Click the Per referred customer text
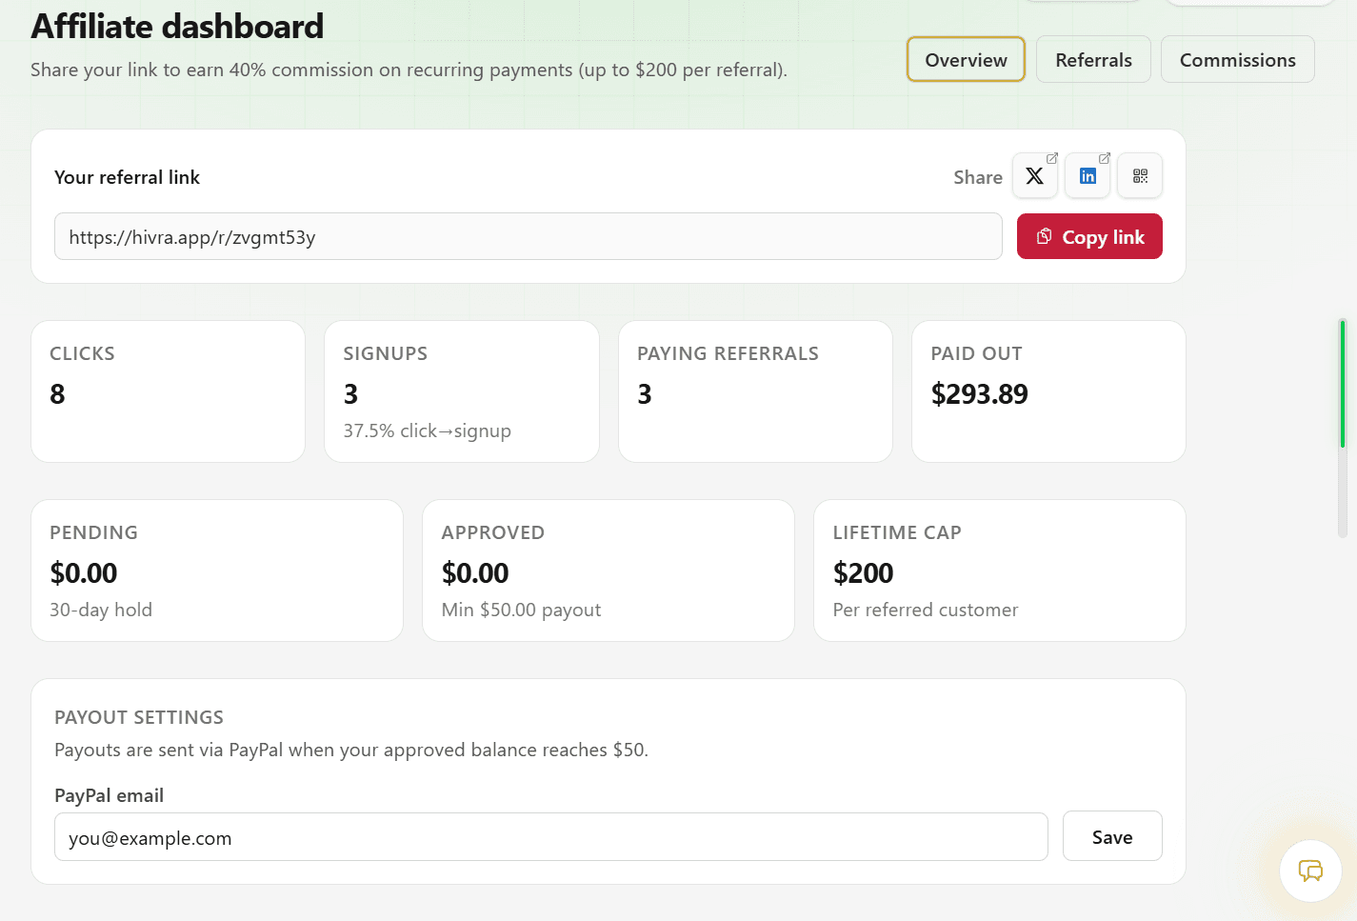 coord(925,610)
